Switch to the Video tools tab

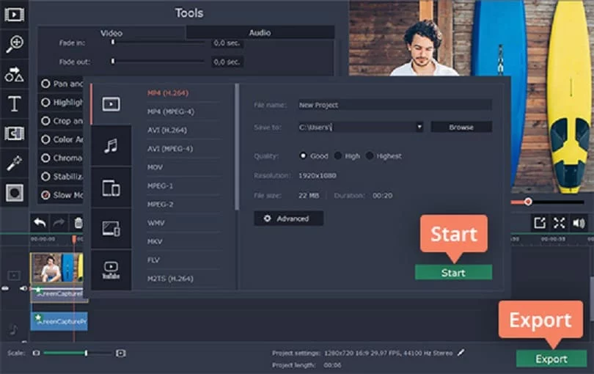coord(111,33)
